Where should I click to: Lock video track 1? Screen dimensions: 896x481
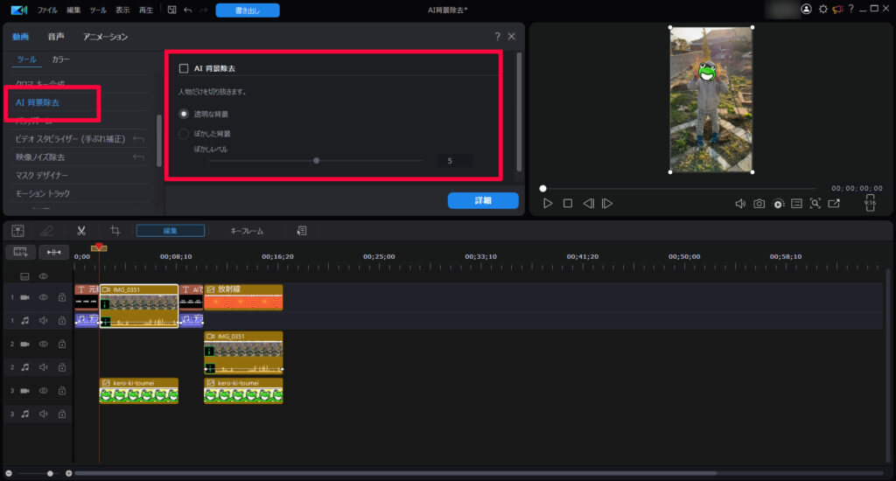[62, 297]
